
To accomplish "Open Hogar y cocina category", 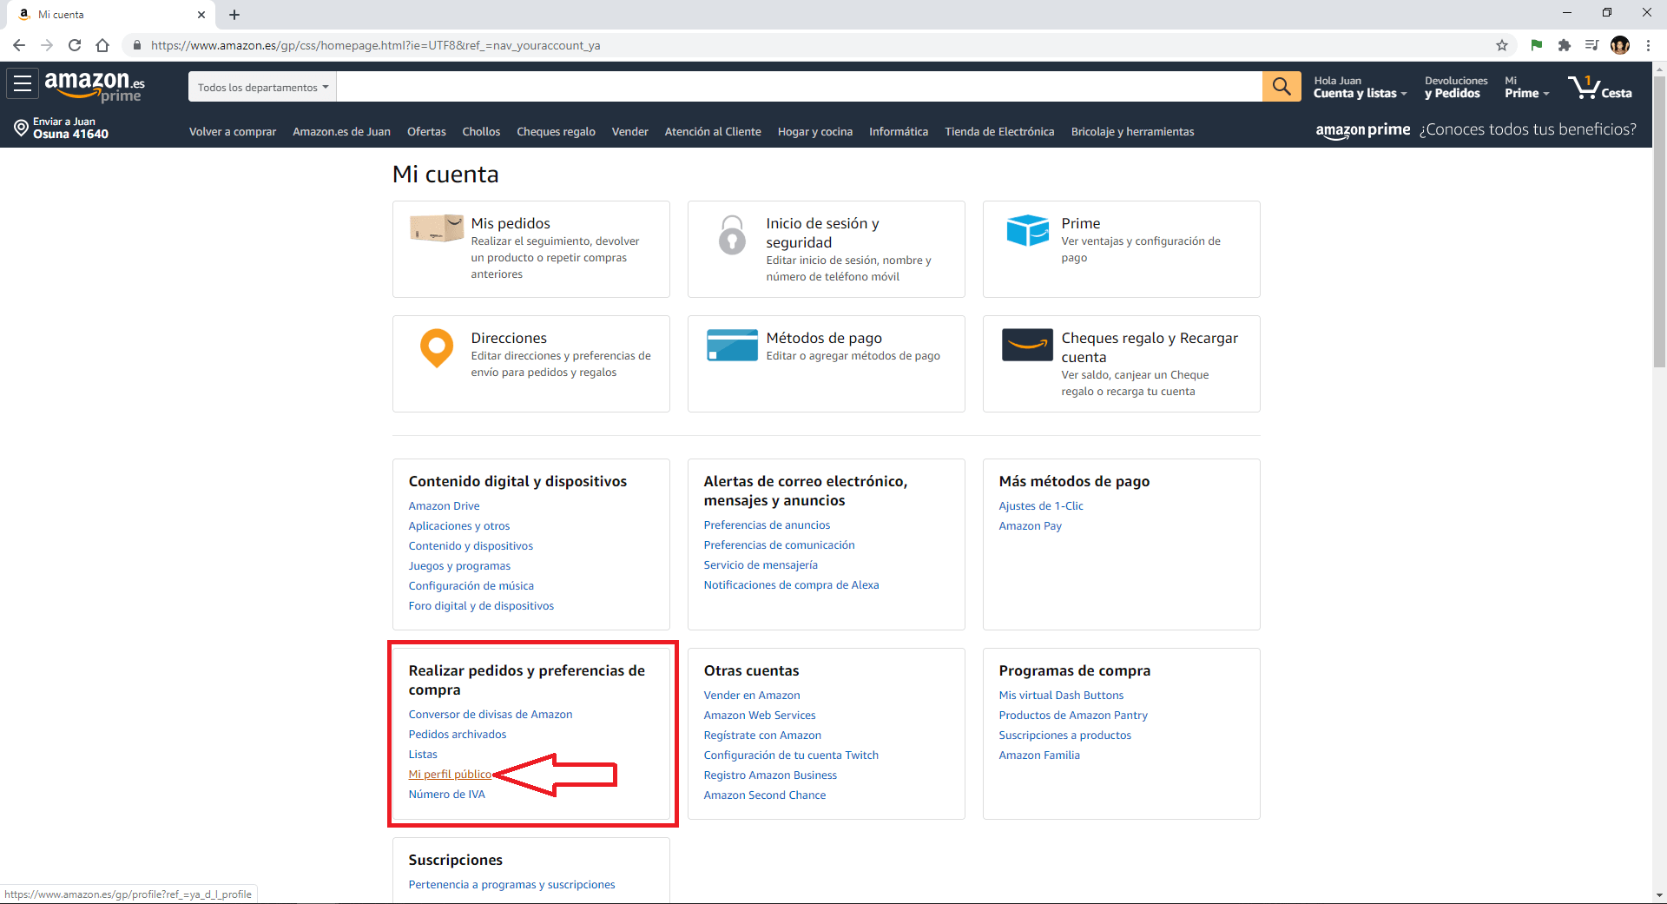I will pyautogui.click(x=815, y=132).
